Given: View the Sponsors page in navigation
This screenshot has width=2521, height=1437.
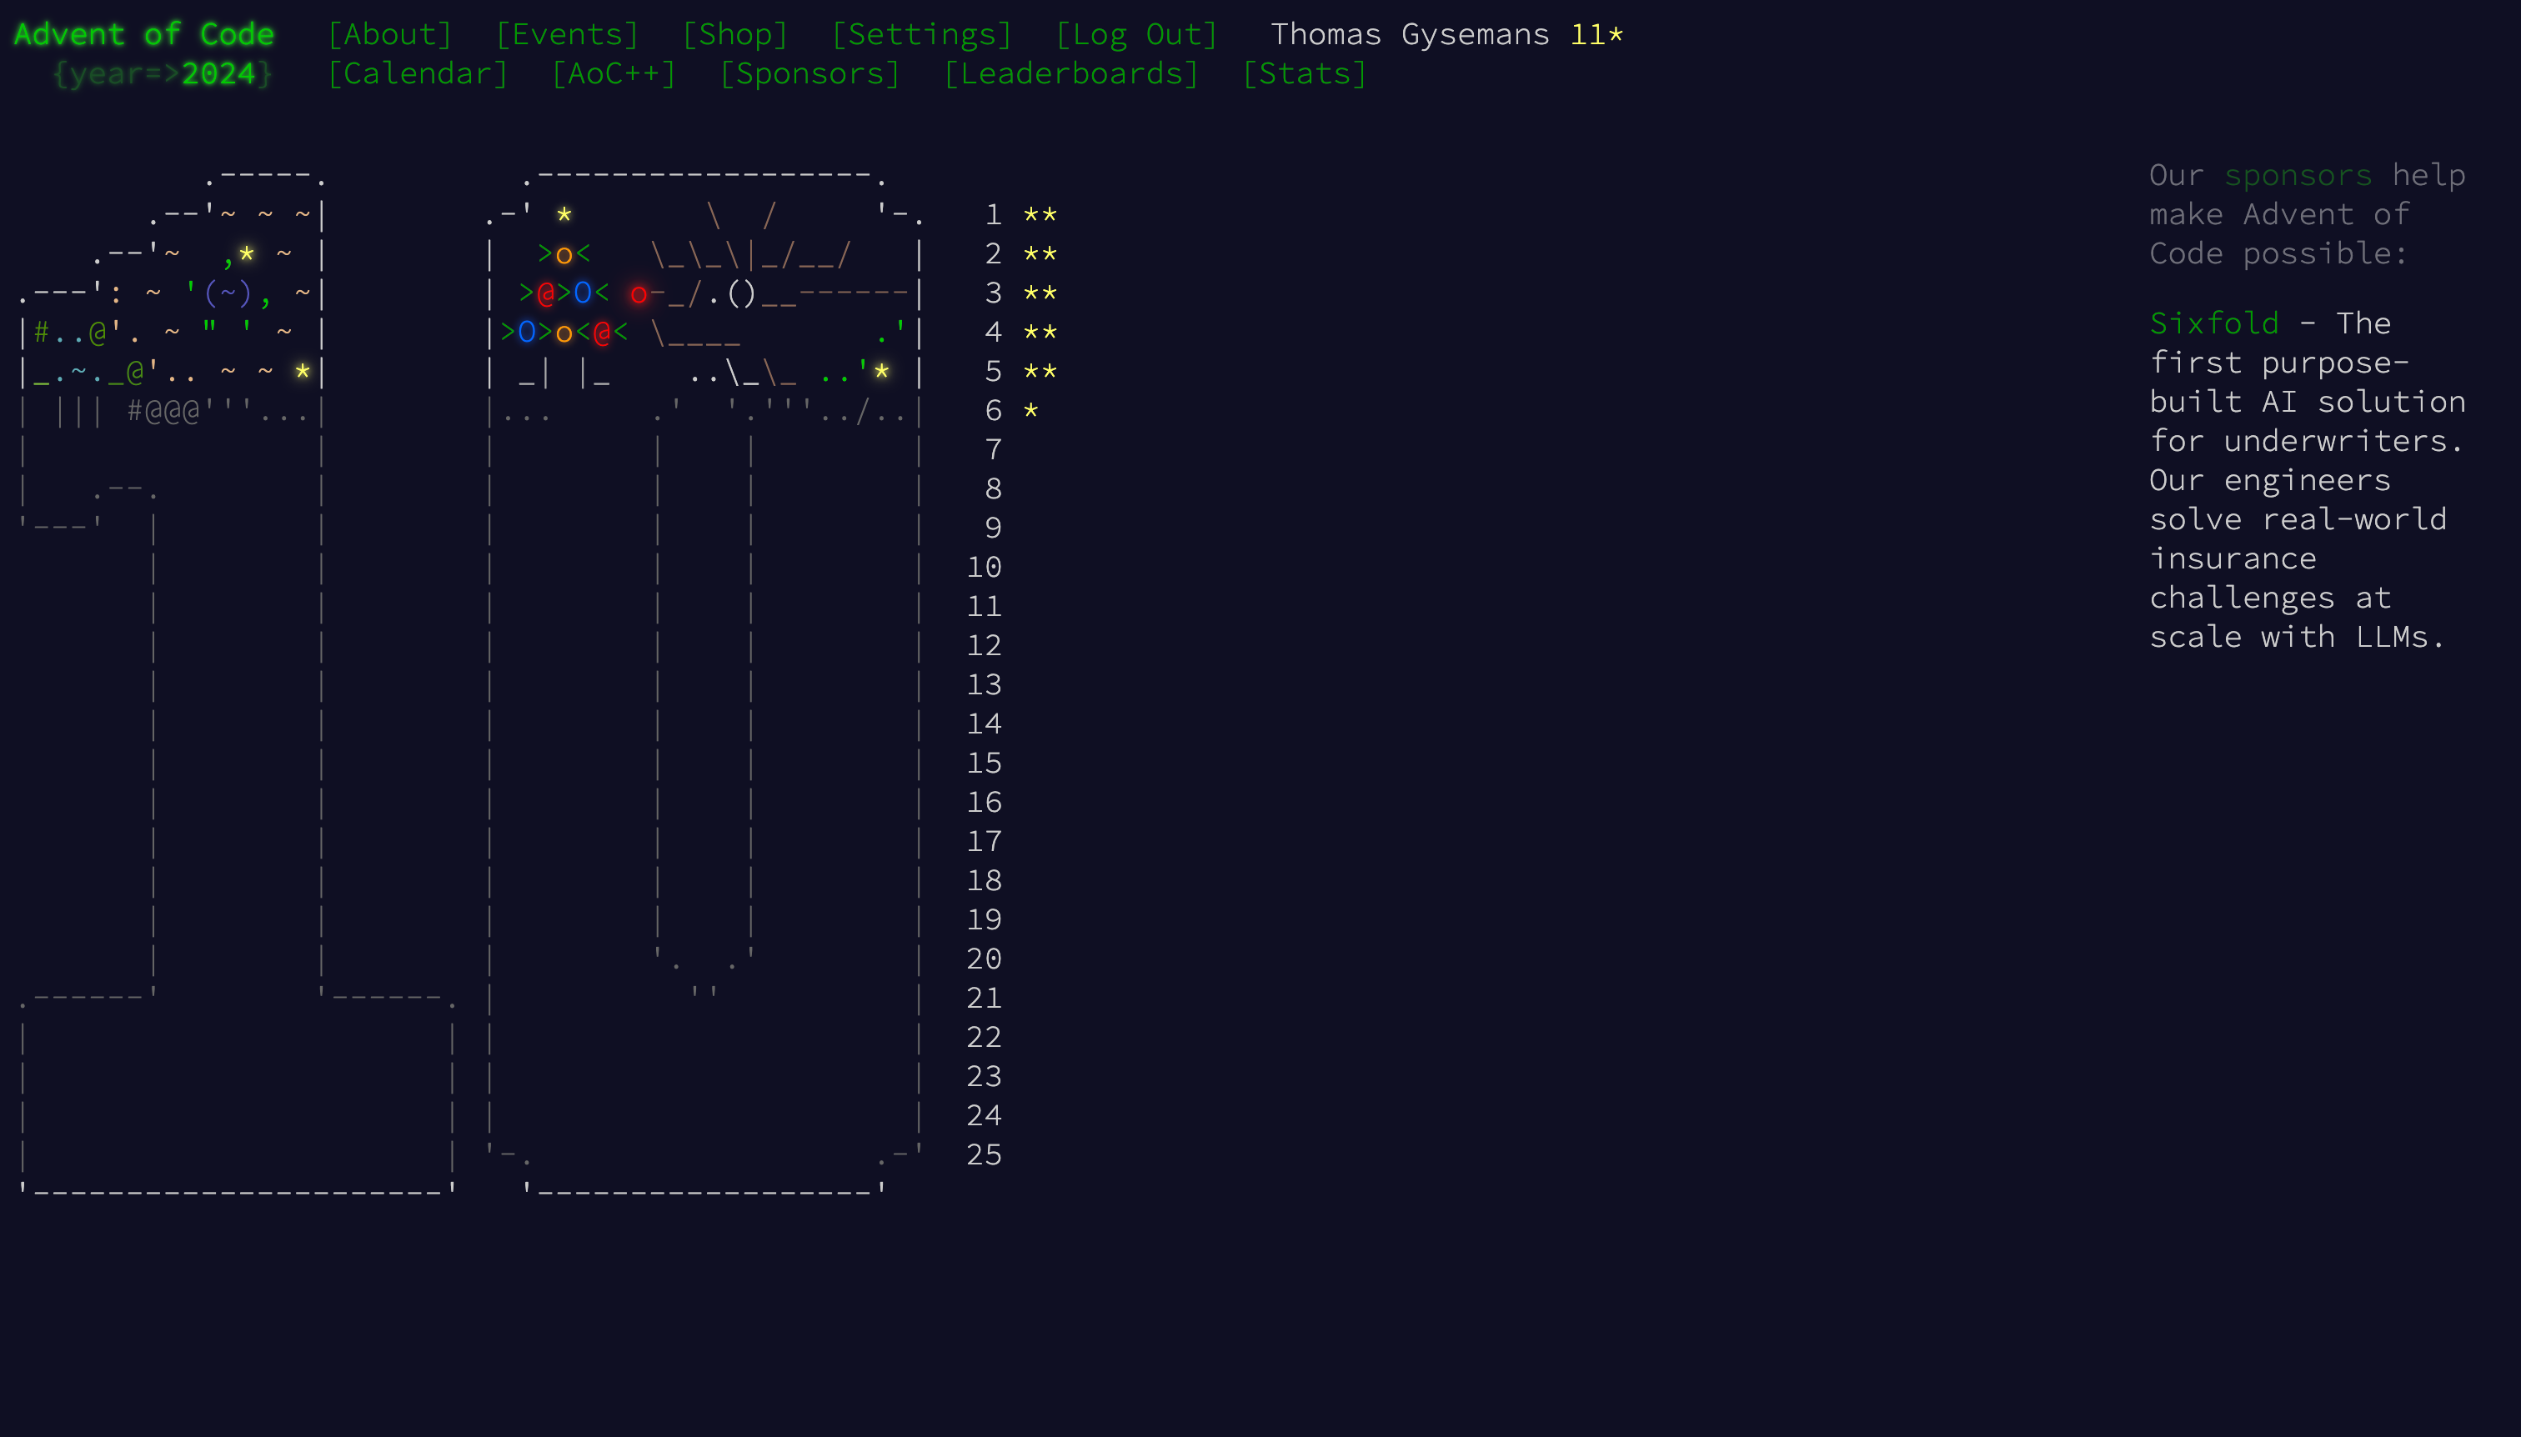Looking at the screenshot, I should pyautogui.click(x=810, y=74).
